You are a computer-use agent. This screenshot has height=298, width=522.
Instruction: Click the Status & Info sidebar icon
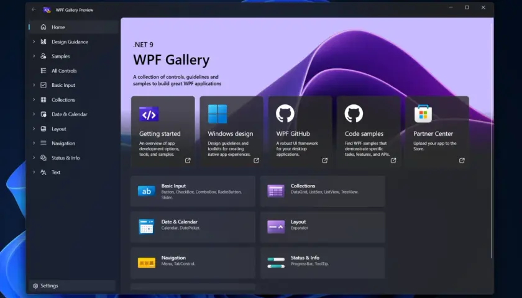pos(43,158)
